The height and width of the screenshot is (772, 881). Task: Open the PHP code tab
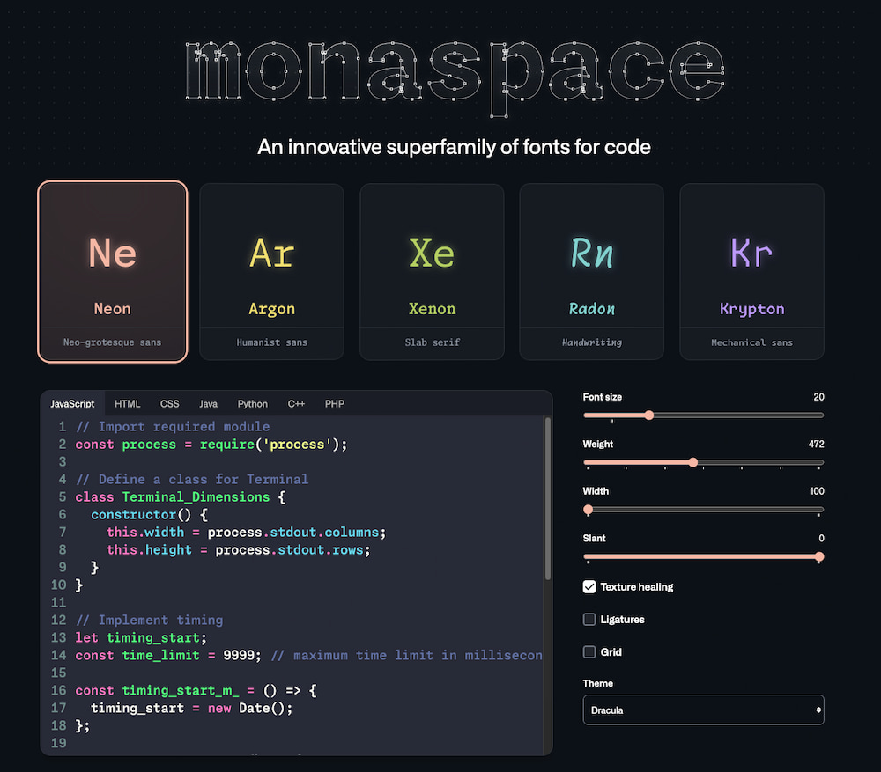click(334, 404)
